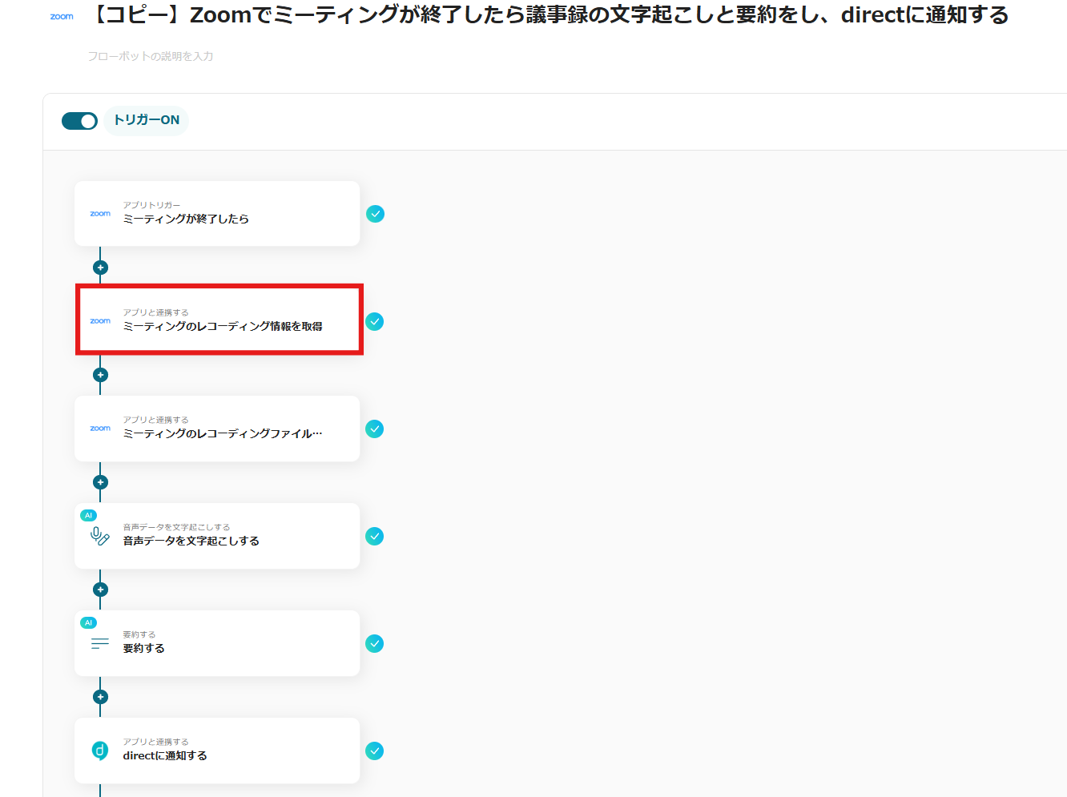The image size is (1067, 797).
Task: Click the アプリトリガー label text
Action: point(151,205)
